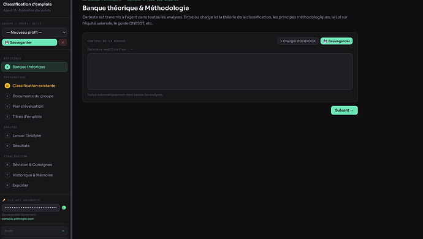Open Révision & Consignes step
This screenshot has width=423, height=239.
click(x=34, y=165)
